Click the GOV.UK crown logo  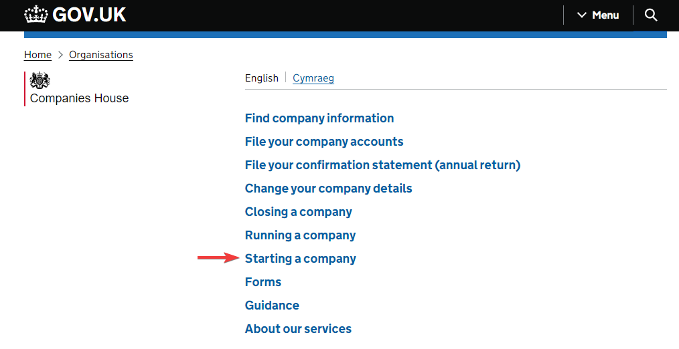click(x=35, y=15)
